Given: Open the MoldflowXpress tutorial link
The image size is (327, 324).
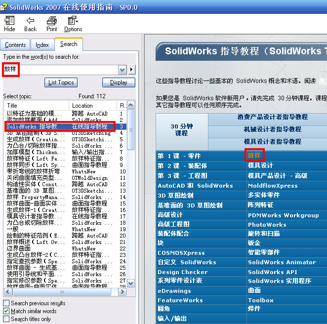Looking at the screenshot, I should point(273,186).
